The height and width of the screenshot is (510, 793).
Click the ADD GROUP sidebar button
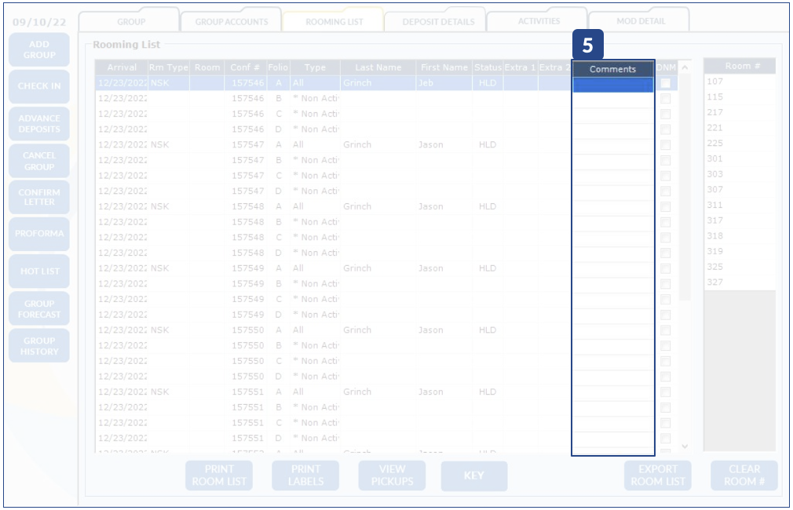point(39,49)
